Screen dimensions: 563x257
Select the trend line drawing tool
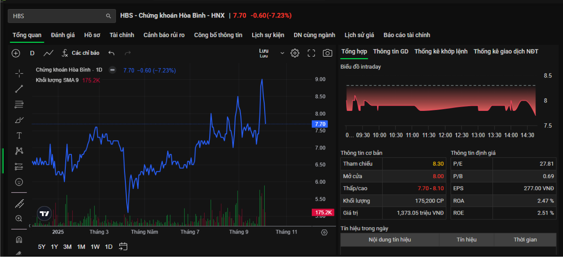19,89
